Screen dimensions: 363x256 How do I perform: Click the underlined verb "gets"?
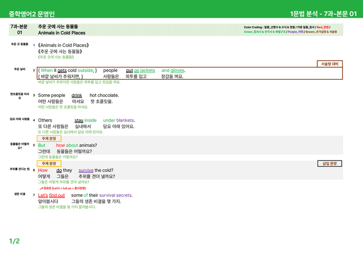[x=62, y=70]
